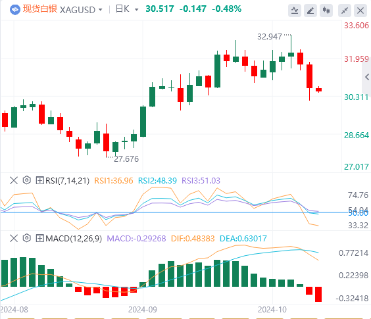Click the 27.676 low price label

point(126,159)
